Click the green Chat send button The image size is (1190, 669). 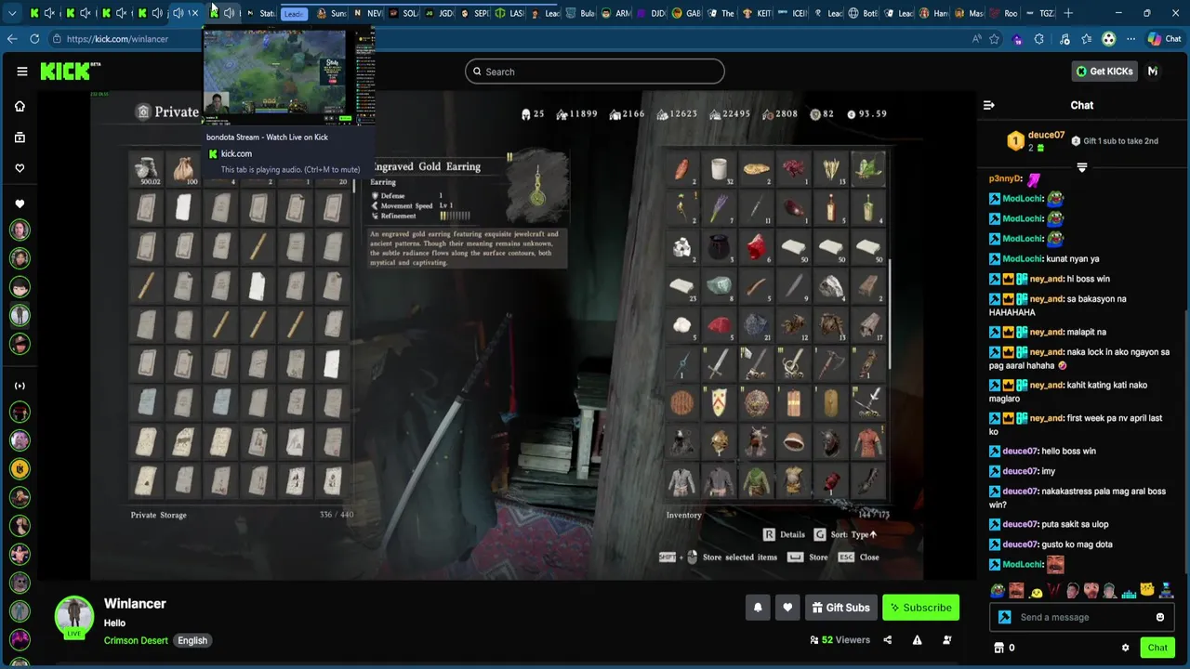pyautogui.click(x=1157, y=648)
